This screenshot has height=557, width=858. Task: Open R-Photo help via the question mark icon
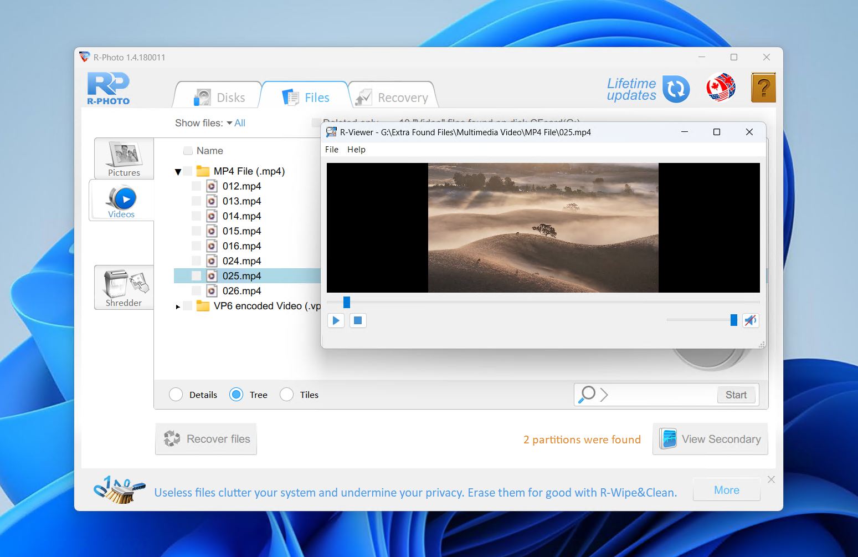[x=763, y=88]
